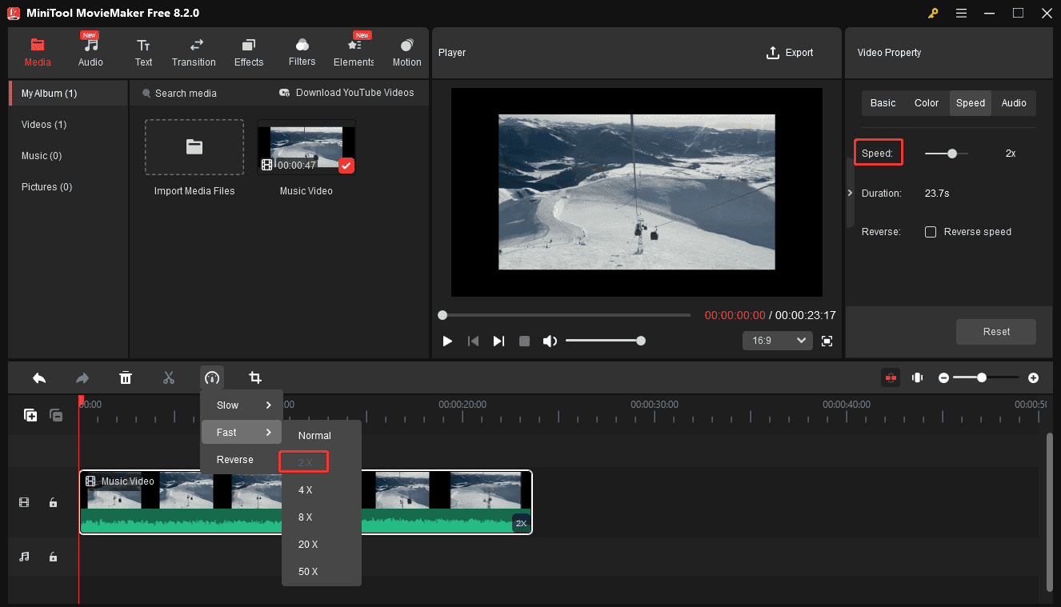
Task: Toggle lock on the music track
Action: [53, 557]
